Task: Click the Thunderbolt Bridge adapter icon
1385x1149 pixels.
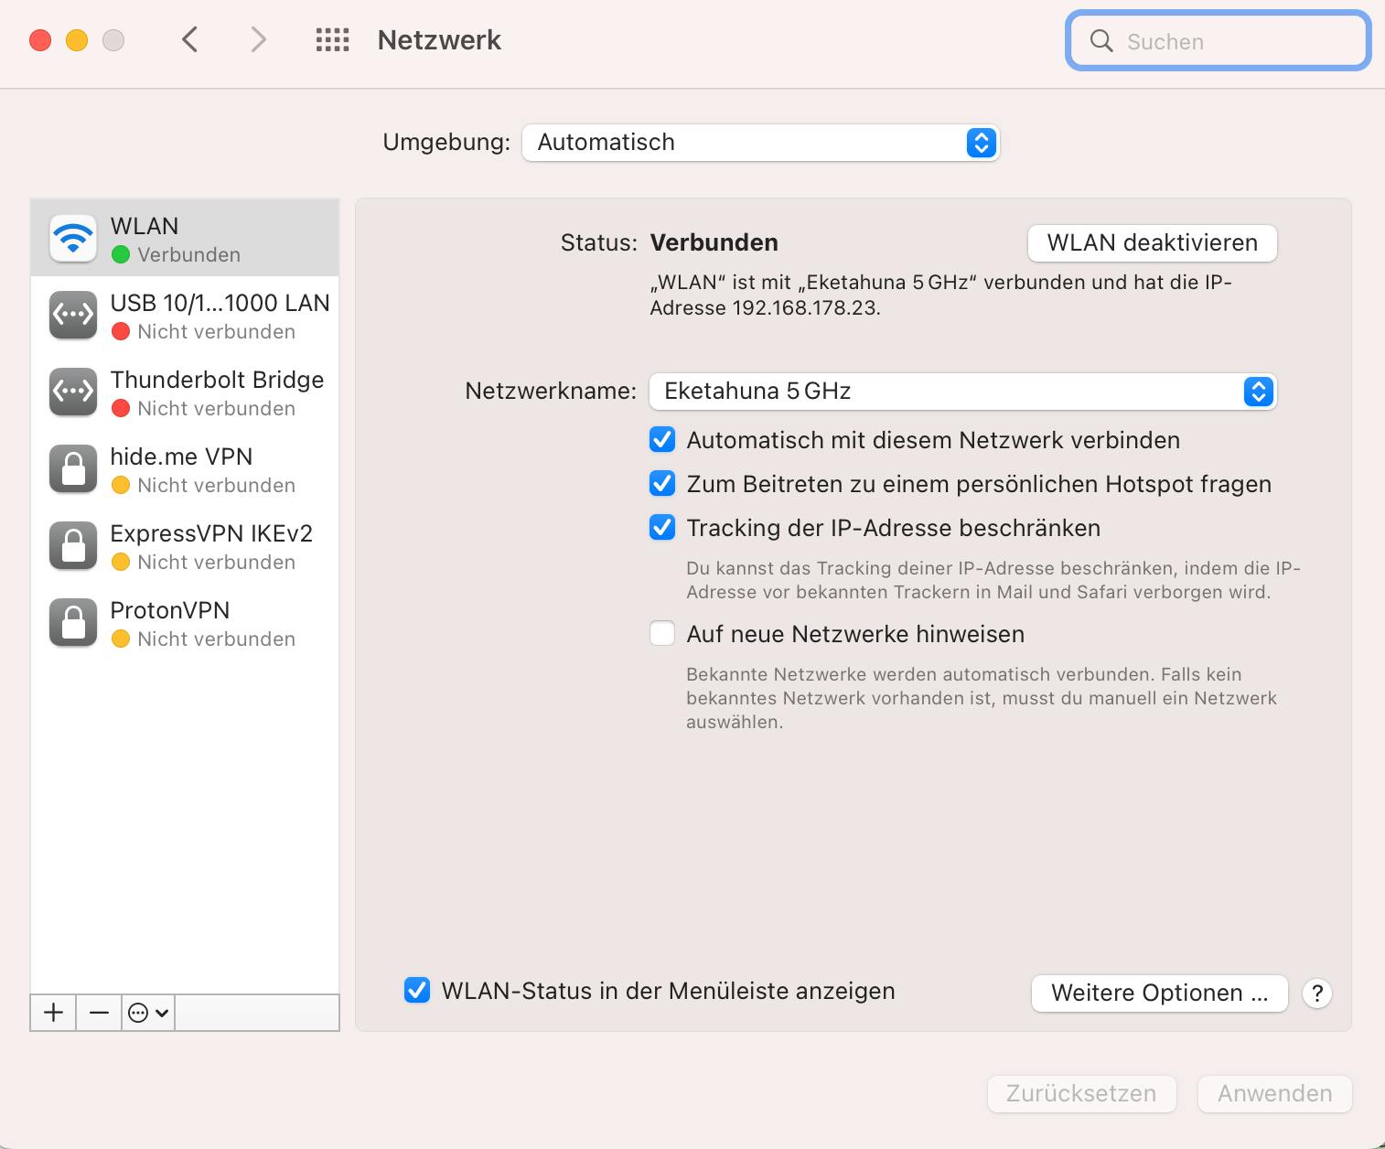Action: coord(72,392)
